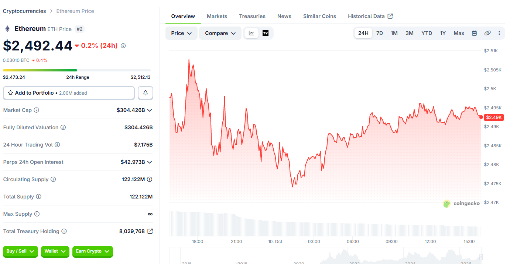Show Total Supply info icon
Screen dimensions: 510x264
tap(38, 197)
